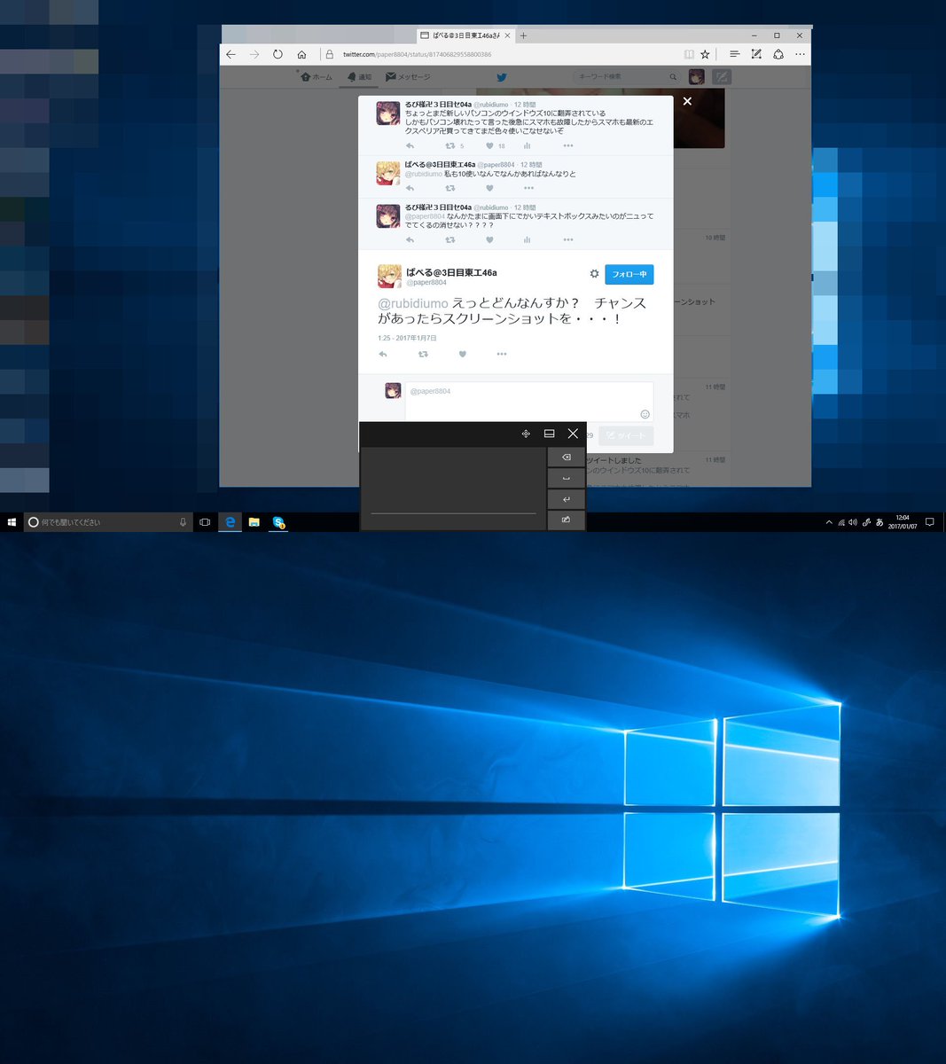Screen dimensions: 946x1064
Task: Tap enter key on handwriting panel
Action: click(566, 499)
